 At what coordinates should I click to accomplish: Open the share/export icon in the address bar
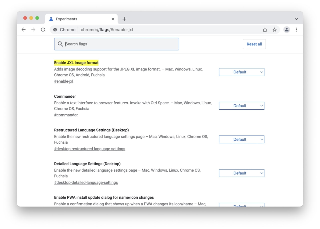coord(265,29)
